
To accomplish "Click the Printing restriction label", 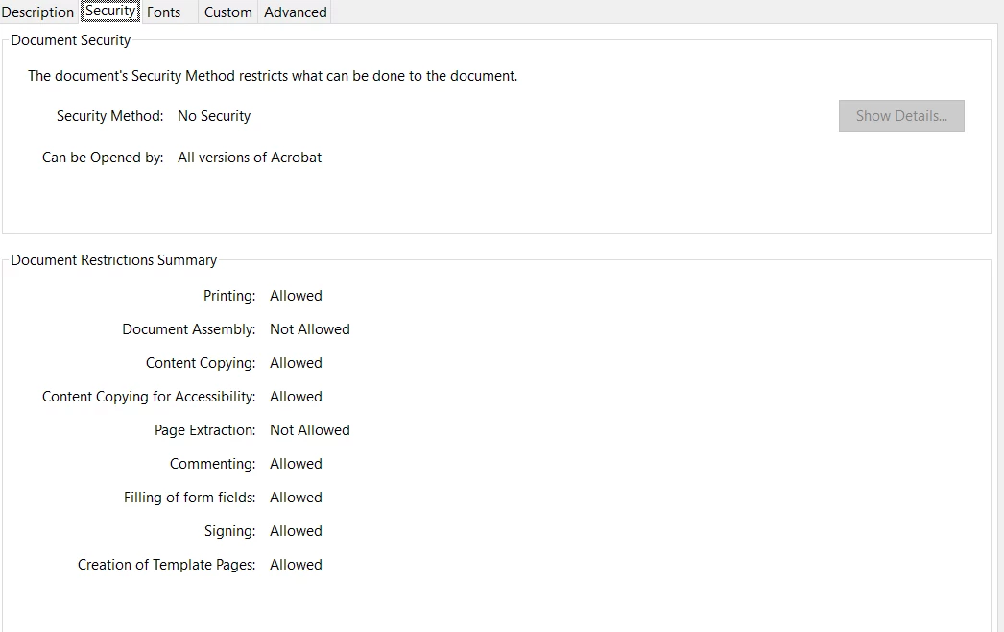I will (x=229, y=296).
